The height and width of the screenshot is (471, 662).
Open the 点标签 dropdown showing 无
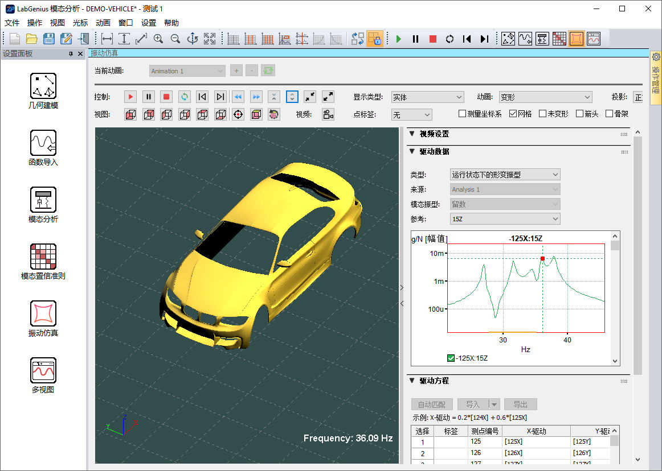[x=412, y=115]
